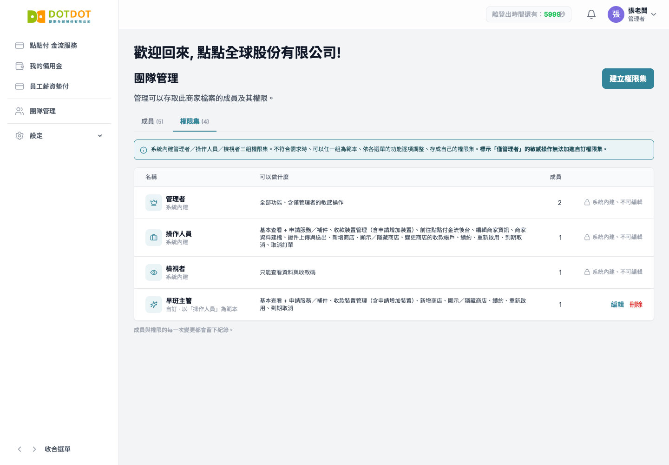Click the 我的備用金 wallet icon
Image resolution: width=669 pixels, height=465 pixels.
20,66
